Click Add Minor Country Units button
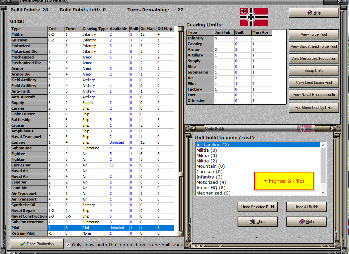Screen dimensions: 349x254 314,108
